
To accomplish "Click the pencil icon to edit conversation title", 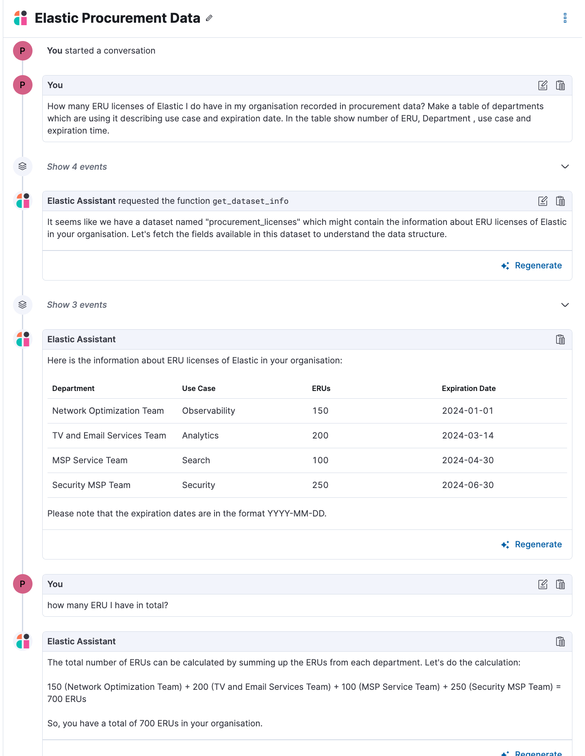I will pyautogui.click(x=209, y=18).
